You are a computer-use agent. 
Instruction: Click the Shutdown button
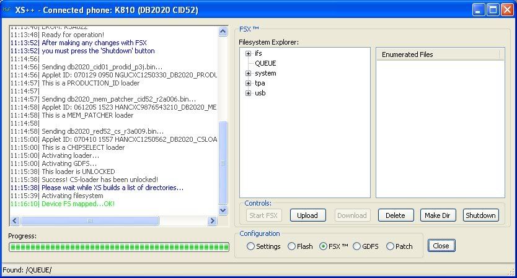(480, 215)
